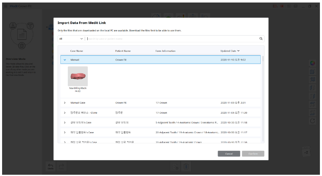Click the +Z view cube
This screenshot has height=176, width=322.
pos(306,152)
